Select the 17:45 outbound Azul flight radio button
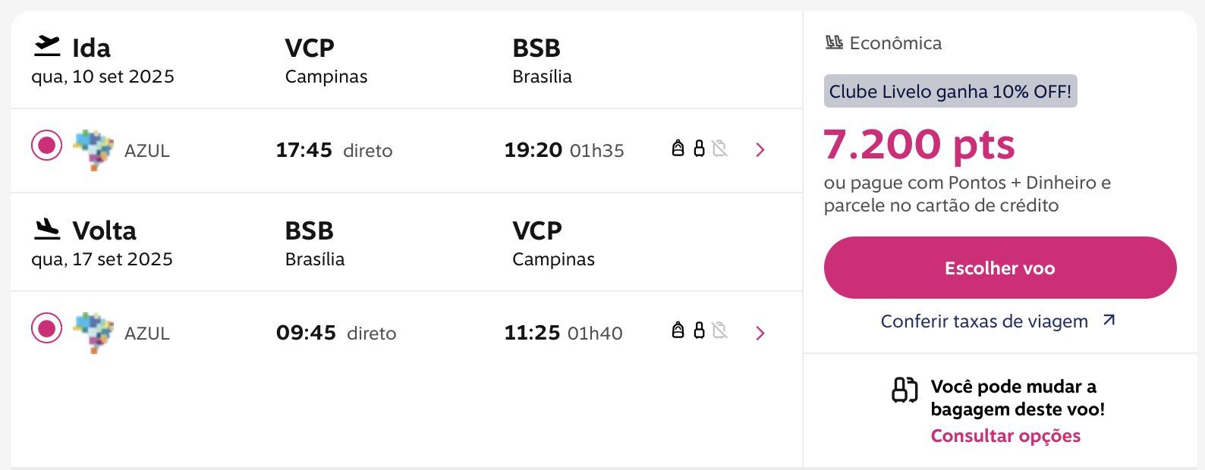 point(46,145)
